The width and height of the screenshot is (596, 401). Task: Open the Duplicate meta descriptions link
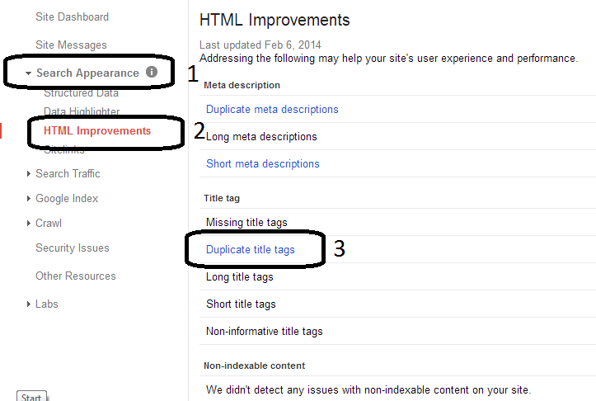pyautogui.click(x=272, y=109)
